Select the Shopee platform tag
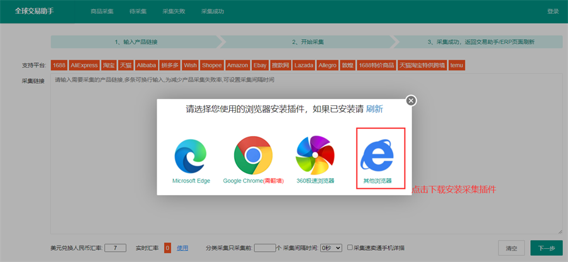568x262 pixels. point(211,65)
